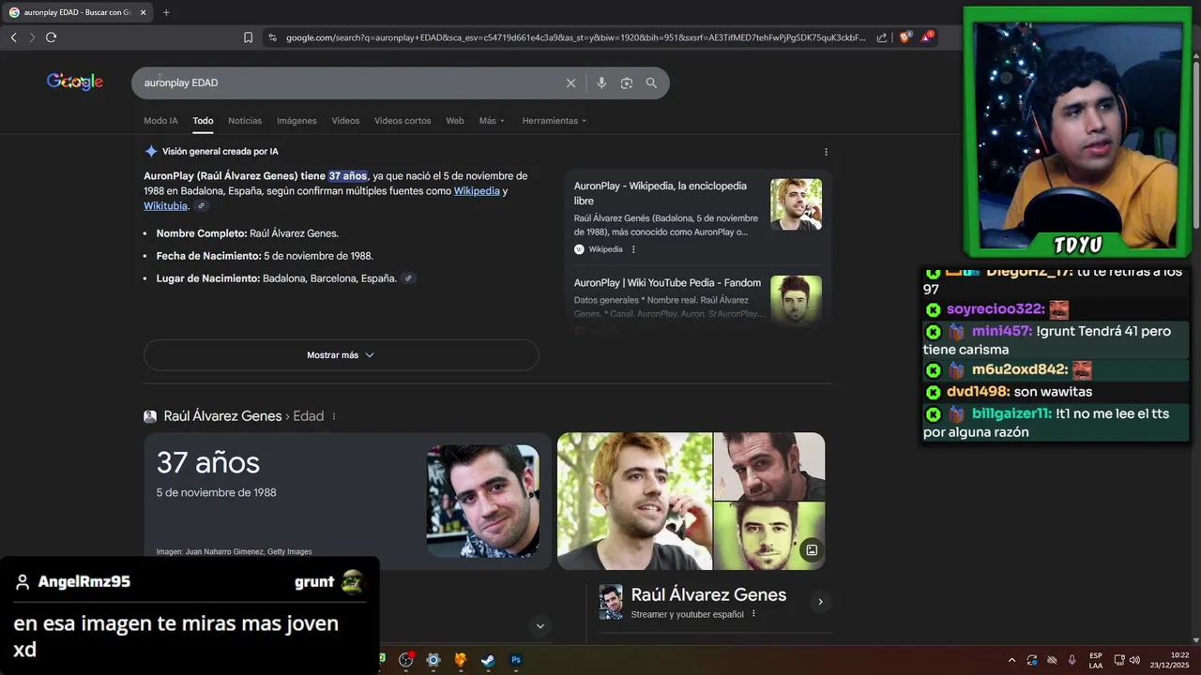Switch to the Imágenes tab
Image resolution: width=1201 pixels, height=675 pixels.
point(296,121)
